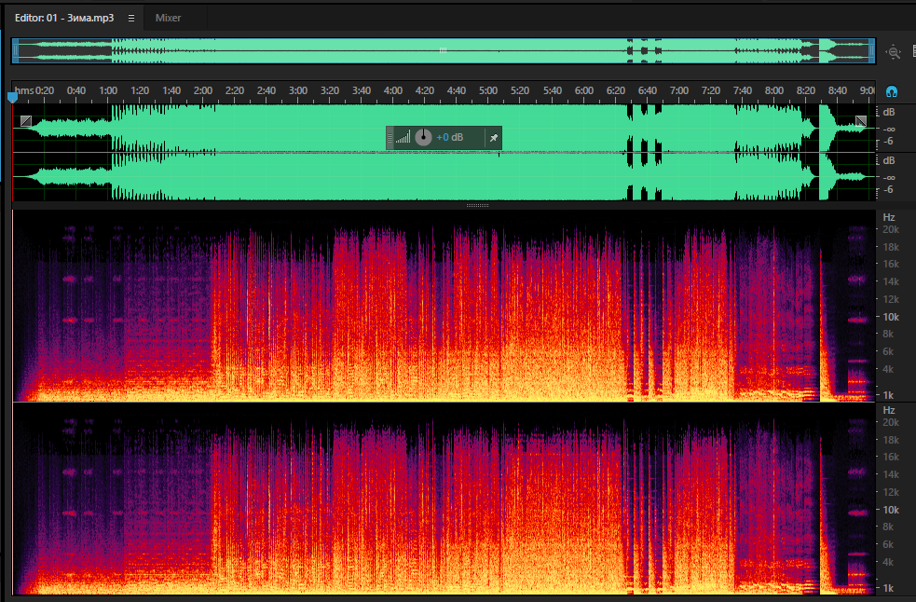
Task: Switch to the Mixer tab
Action: coord(168,18)
